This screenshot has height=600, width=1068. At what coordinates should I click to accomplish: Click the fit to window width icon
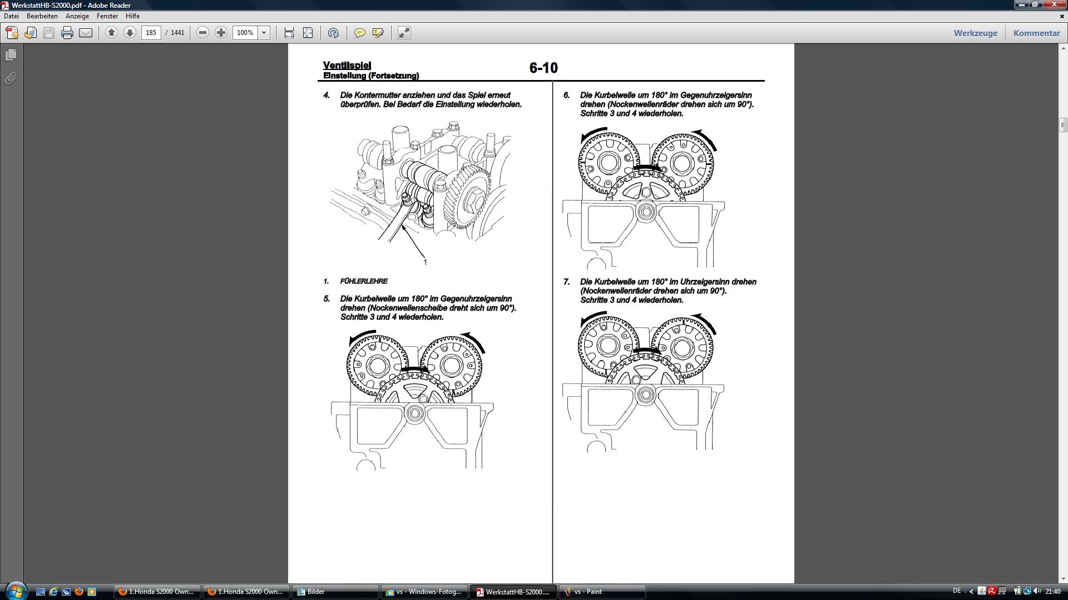click(x=289, y=33)
